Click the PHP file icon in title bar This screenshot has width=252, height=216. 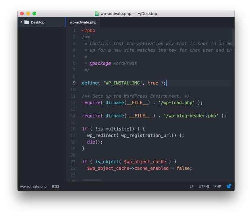click(x=96, y=14)
